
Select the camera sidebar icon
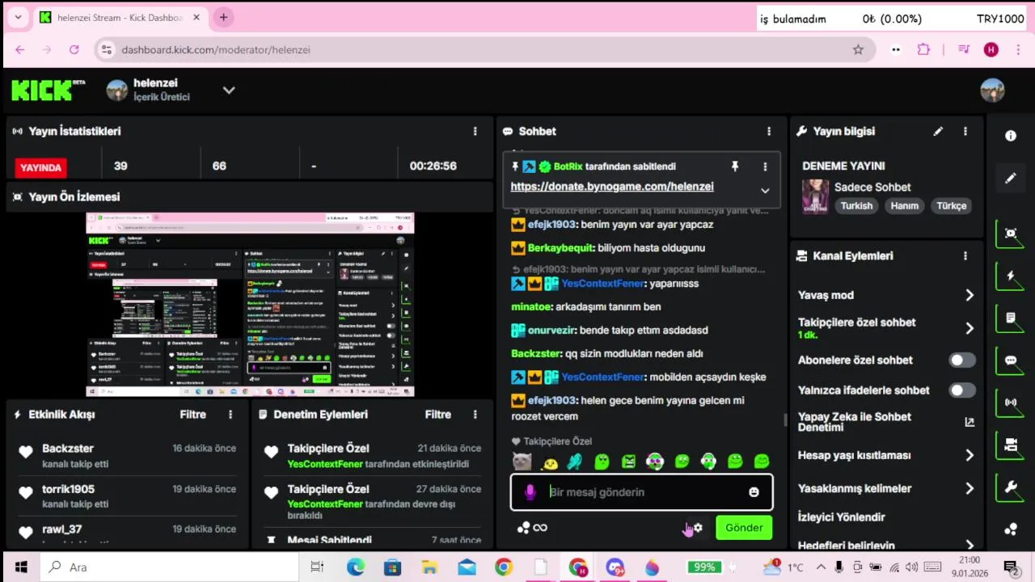click(1011, 445)
